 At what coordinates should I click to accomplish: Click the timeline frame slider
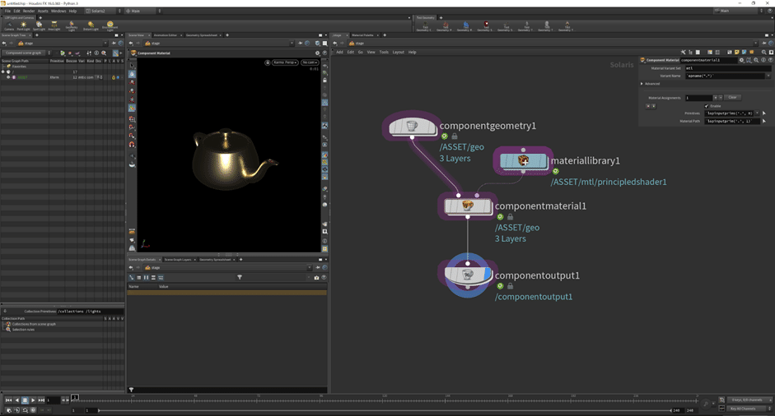(371, 400)
